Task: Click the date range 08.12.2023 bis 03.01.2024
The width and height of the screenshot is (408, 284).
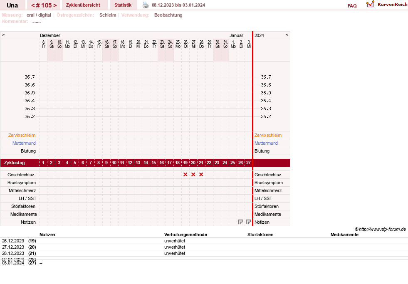Action: point(178,5)
